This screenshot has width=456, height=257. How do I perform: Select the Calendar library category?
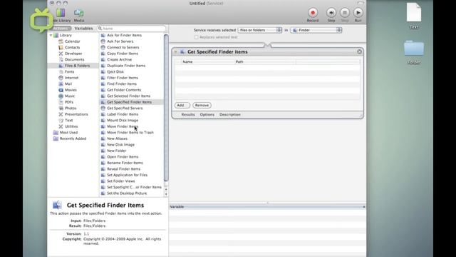pos(72,41)
